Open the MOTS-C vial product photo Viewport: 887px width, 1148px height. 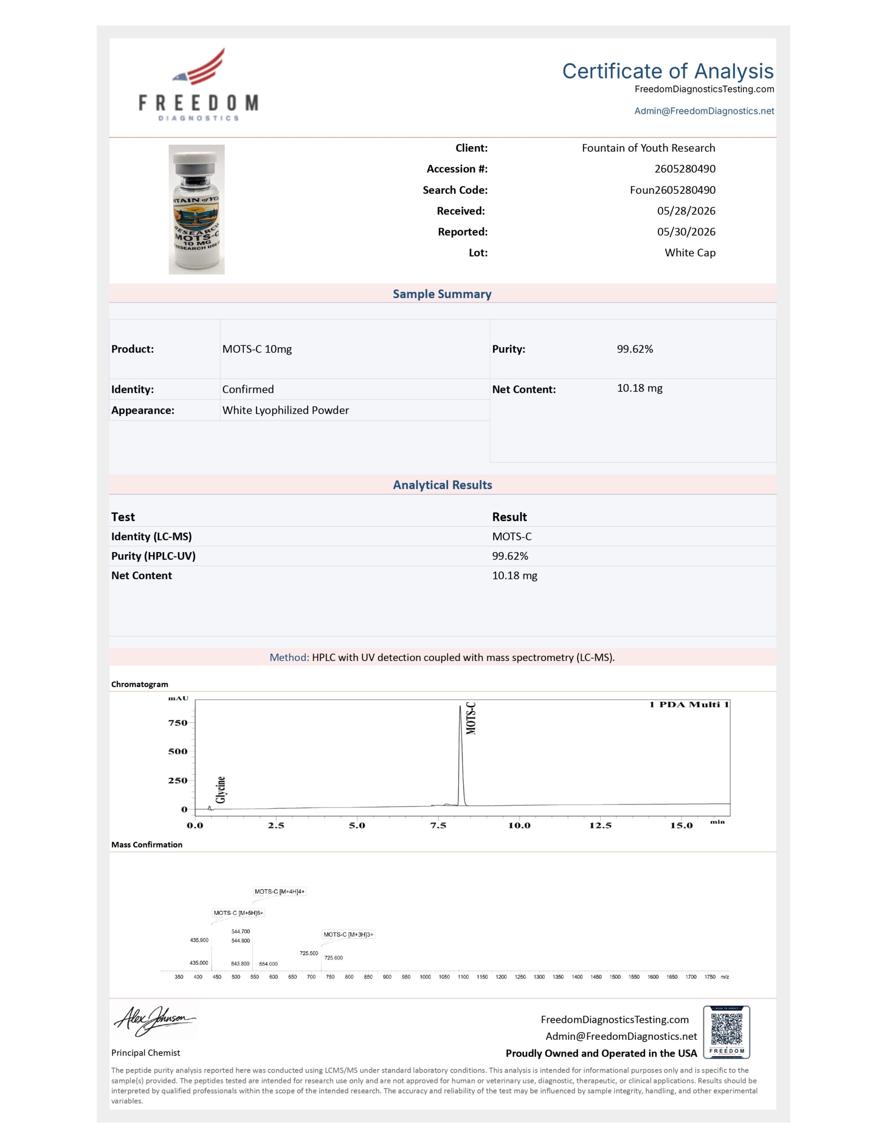click(197, 209)
